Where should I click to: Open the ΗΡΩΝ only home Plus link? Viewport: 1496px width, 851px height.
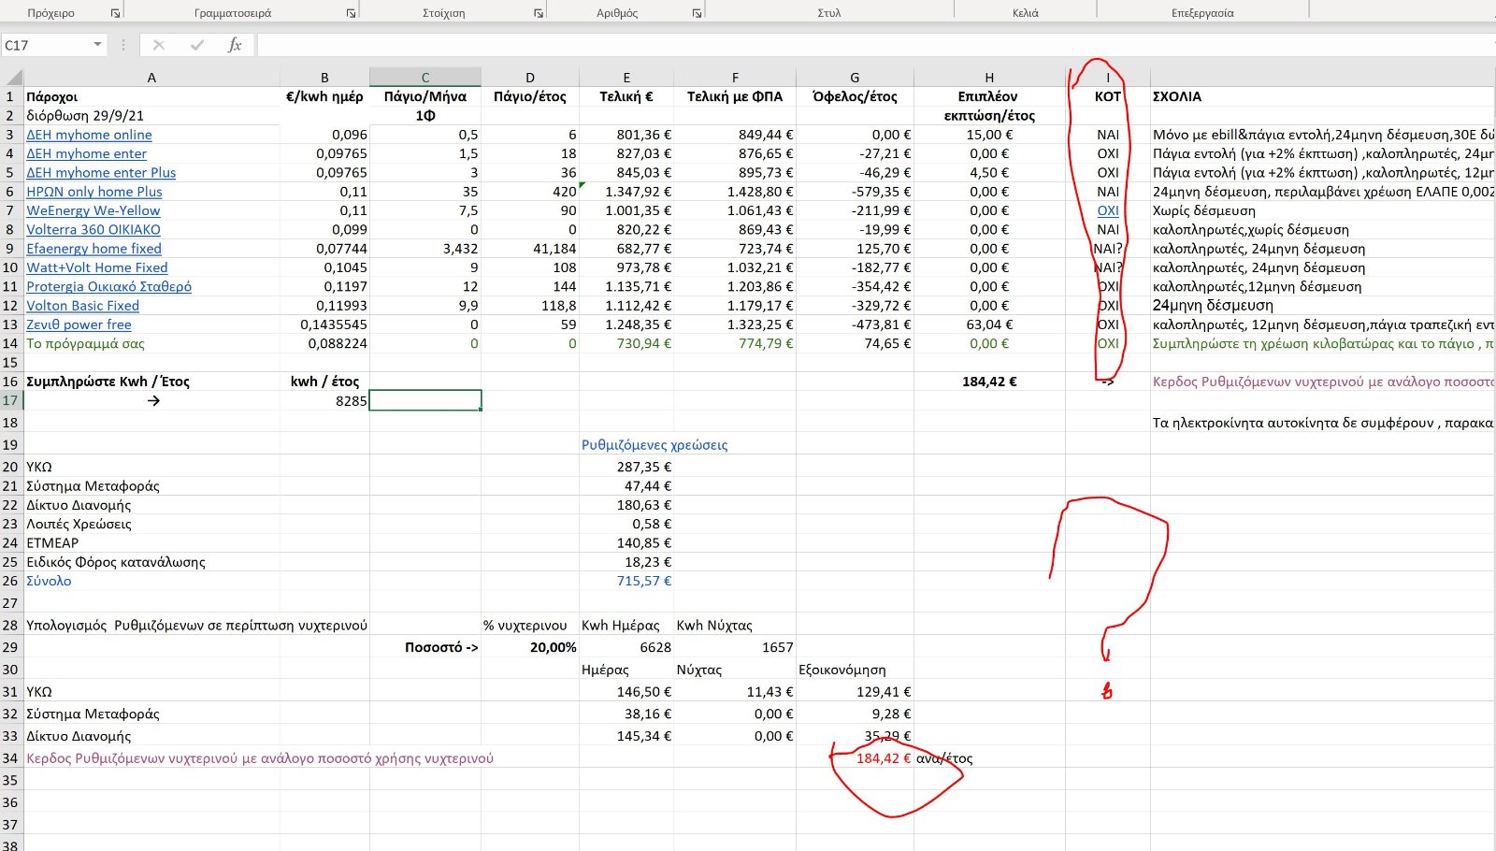click(94, 192)
